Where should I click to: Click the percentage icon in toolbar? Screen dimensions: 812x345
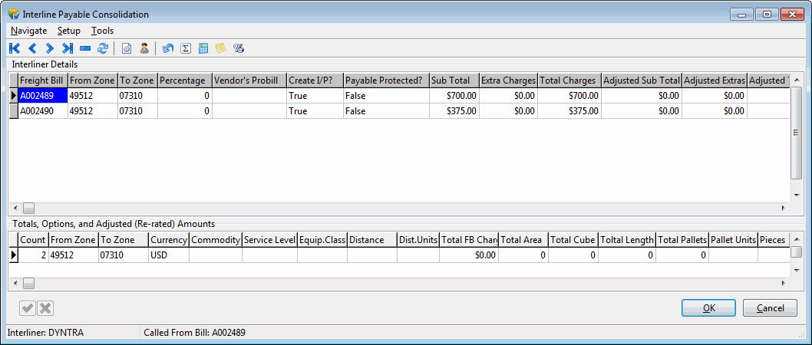coord(239,48)
